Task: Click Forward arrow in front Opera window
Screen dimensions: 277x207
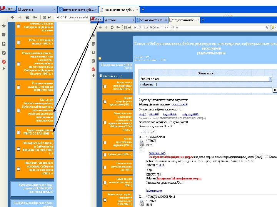Action: pyautogui.click(x=106, y=27)
